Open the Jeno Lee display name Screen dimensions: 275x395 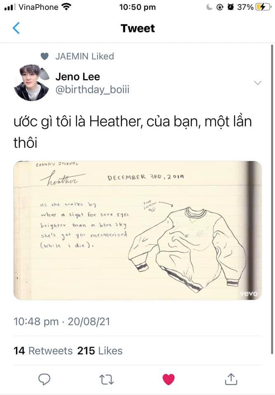[78, 77]
